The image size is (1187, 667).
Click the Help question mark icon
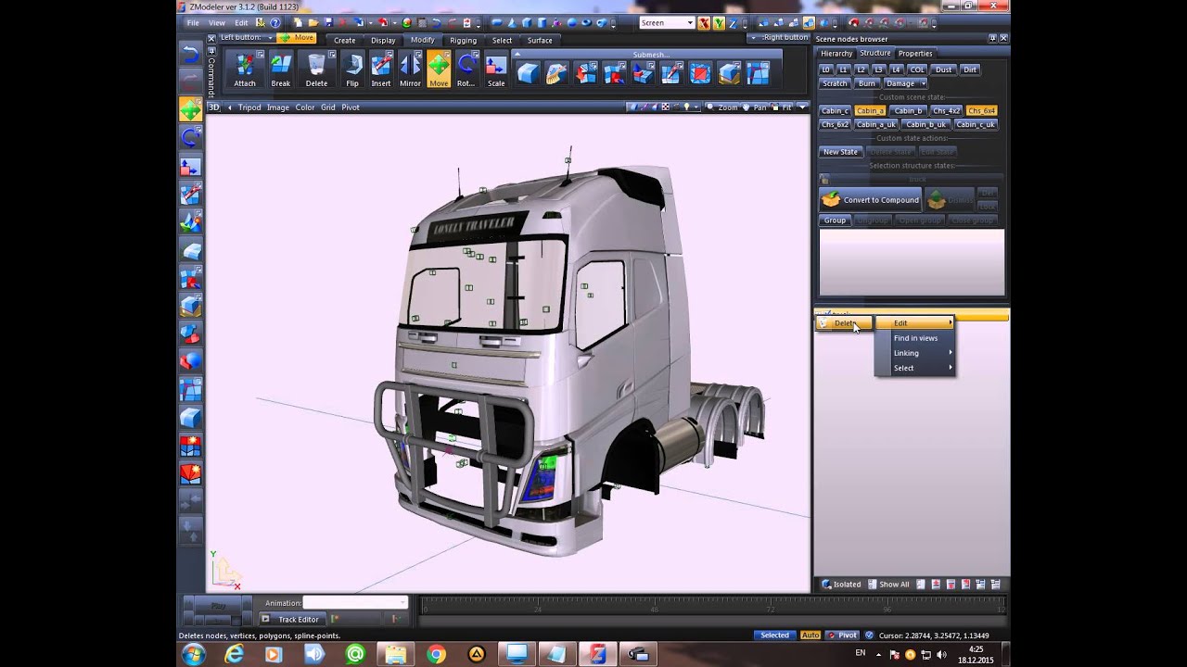point(274,22)
